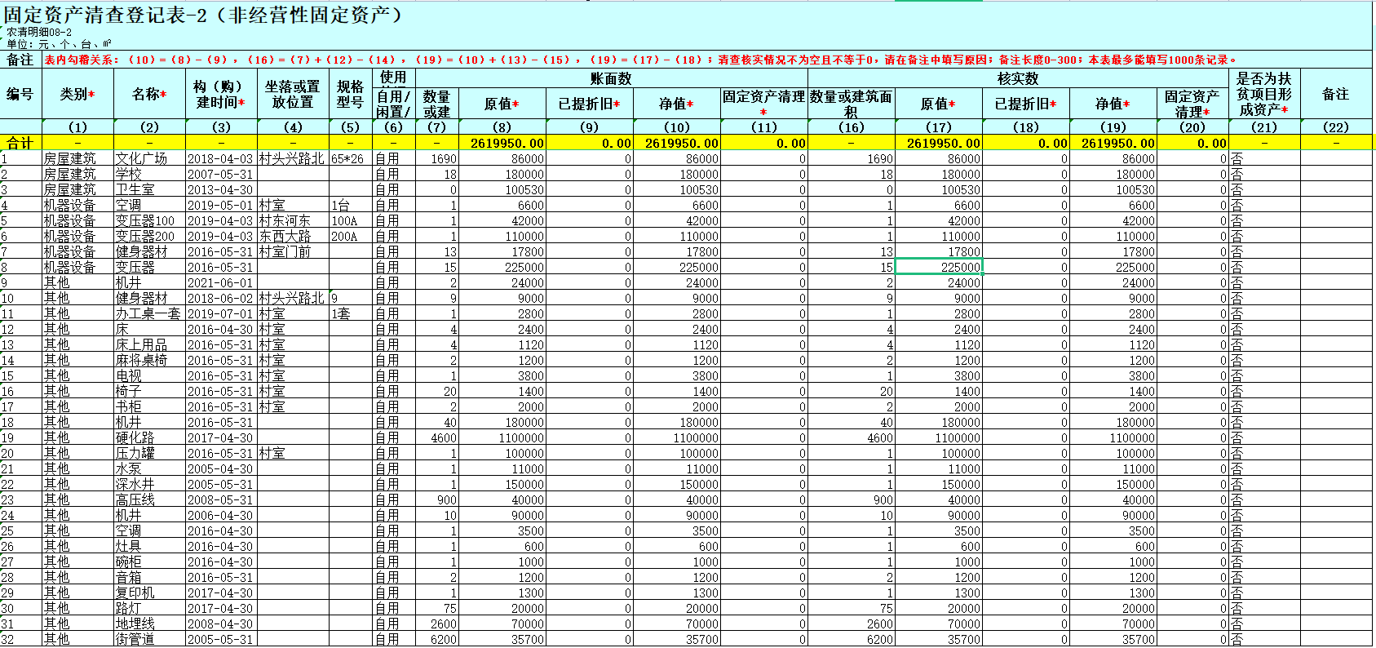Select the date cell 2019-07-01
The image size is (1376, 648).
(x=221, y=313)
